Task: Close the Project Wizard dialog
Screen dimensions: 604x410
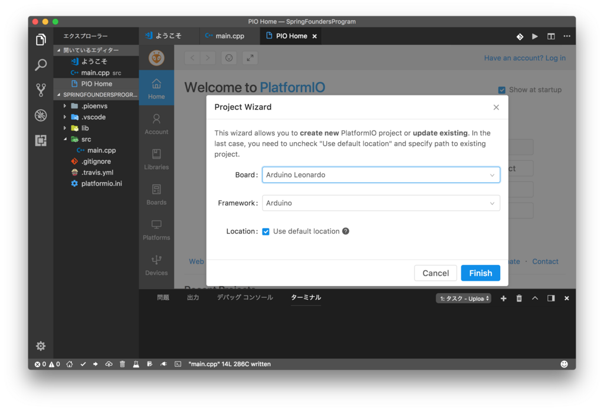Action: (496, 107)
